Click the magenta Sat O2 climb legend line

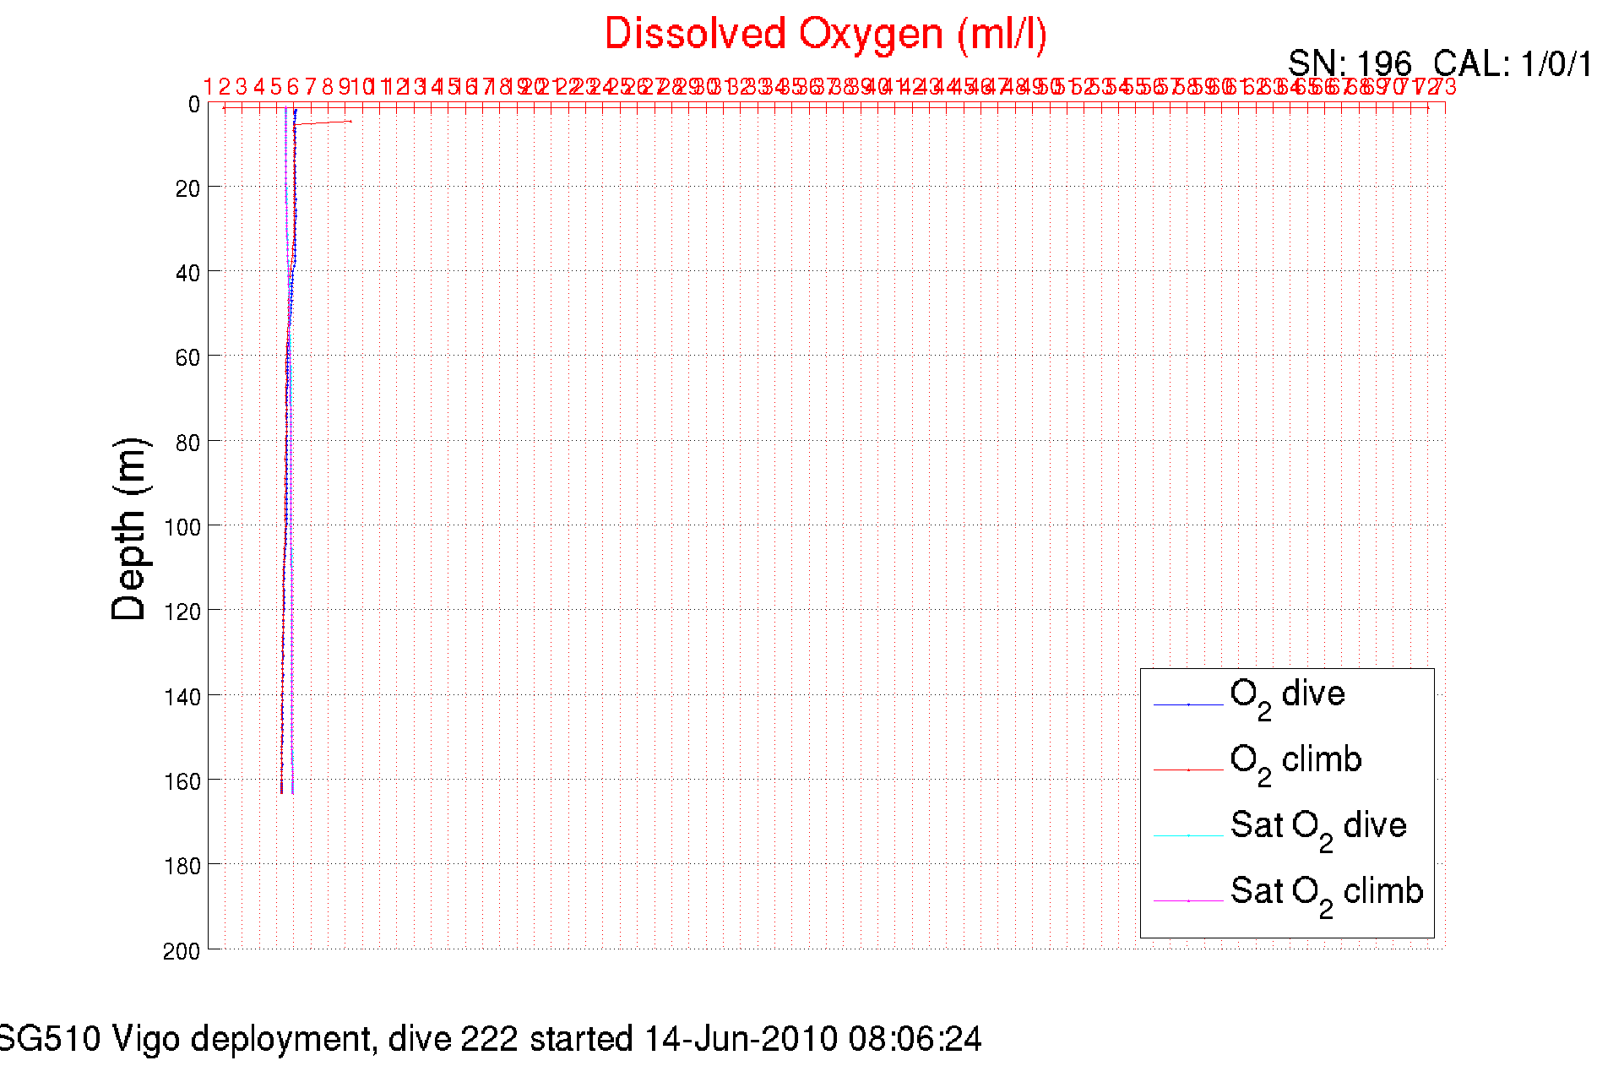(1187, 901)
